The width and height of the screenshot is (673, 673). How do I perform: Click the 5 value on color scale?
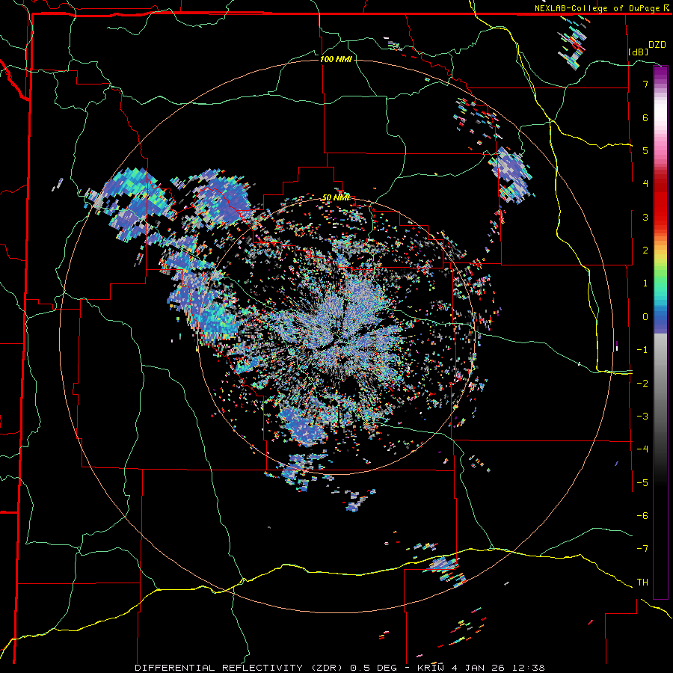pos(645,150)
